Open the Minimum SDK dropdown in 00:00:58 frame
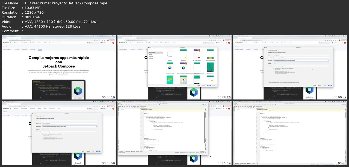349x167 pixels. (x=70, y=132)
